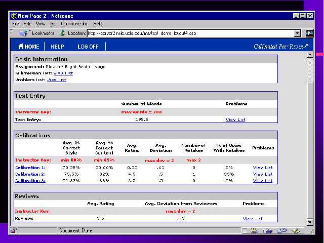Click the scroll down arrow of page
The height and width of the screenshot is (243, 324).
pyautogui.click(x=310, y=222)
